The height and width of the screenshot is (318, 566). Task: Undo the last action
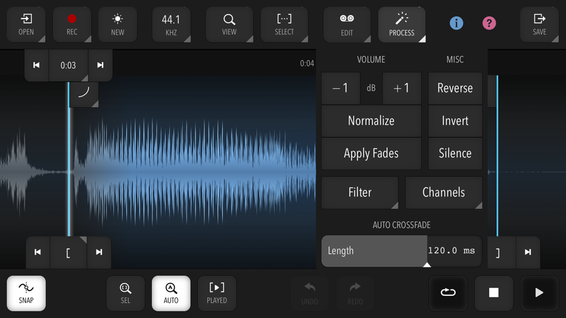click(x=309, y=294)
